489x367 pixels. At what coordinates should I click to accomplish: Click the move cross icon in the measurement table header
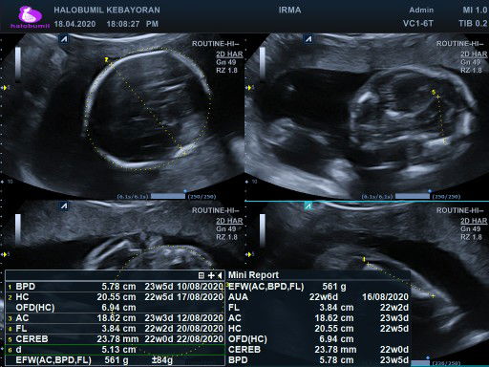click(x=211, y=275)
